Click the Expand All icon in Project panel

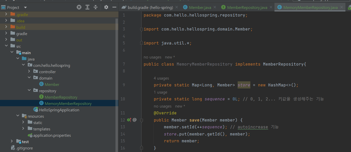pyautogui.click(x=87, y=7)
